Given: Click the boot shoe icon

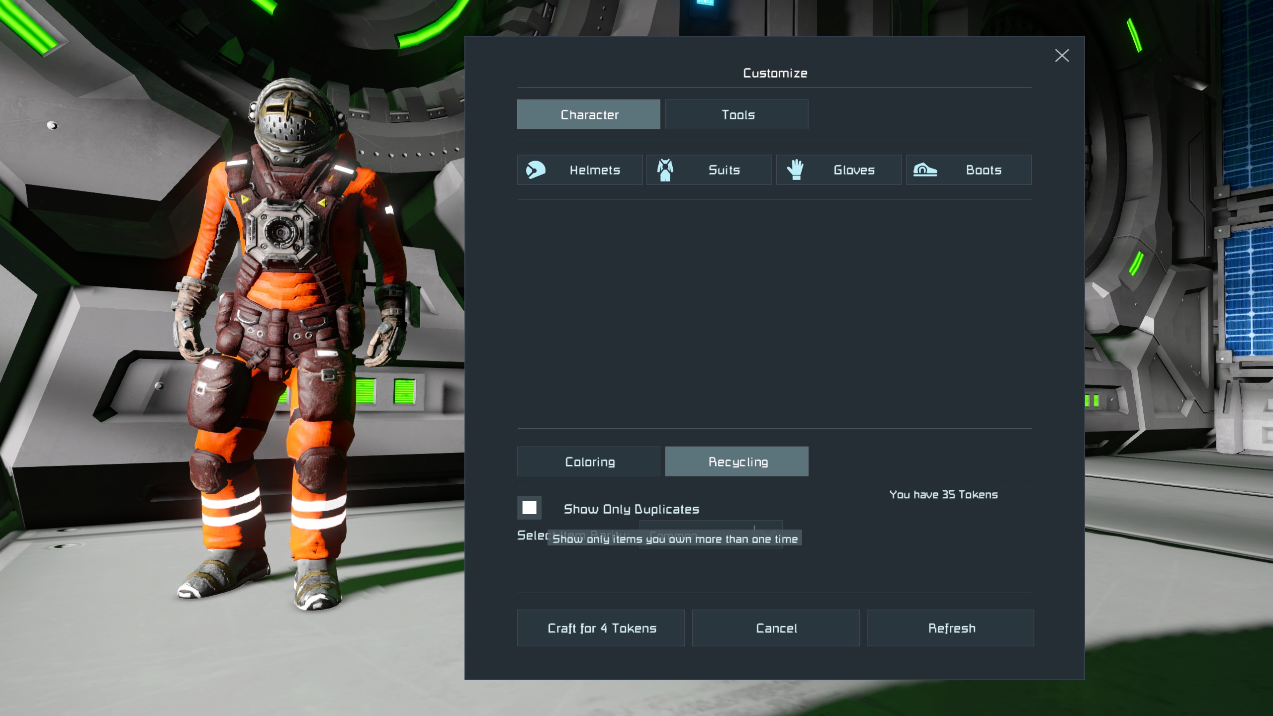Looking at the screenshot, I should [x=924, y=170].
